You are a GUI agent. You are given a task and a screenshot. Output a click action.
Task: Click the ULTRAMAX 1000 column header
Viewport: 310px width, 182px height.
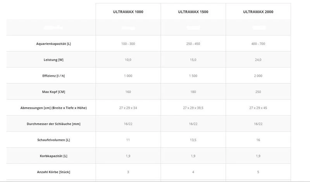(128, 12)
